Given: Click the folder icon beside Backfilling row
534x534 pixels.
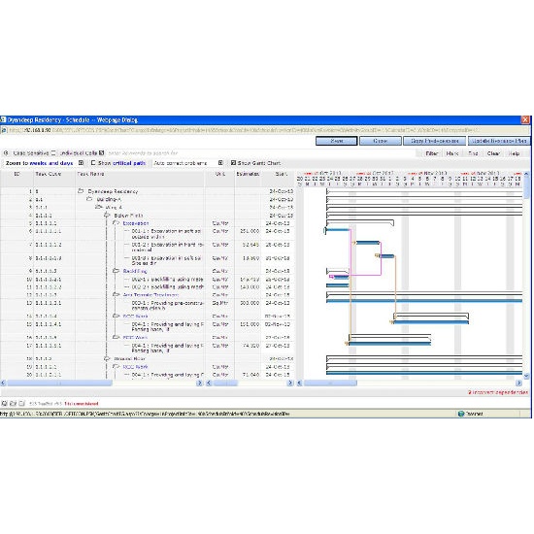Looking at the screenshot, I should tap(117, 271).
